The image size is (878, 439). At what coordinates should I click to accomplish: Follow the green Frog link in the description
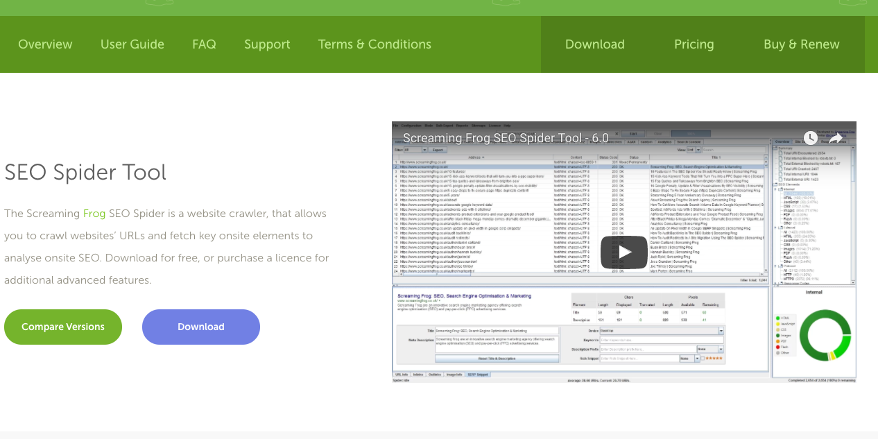[94, 214]
